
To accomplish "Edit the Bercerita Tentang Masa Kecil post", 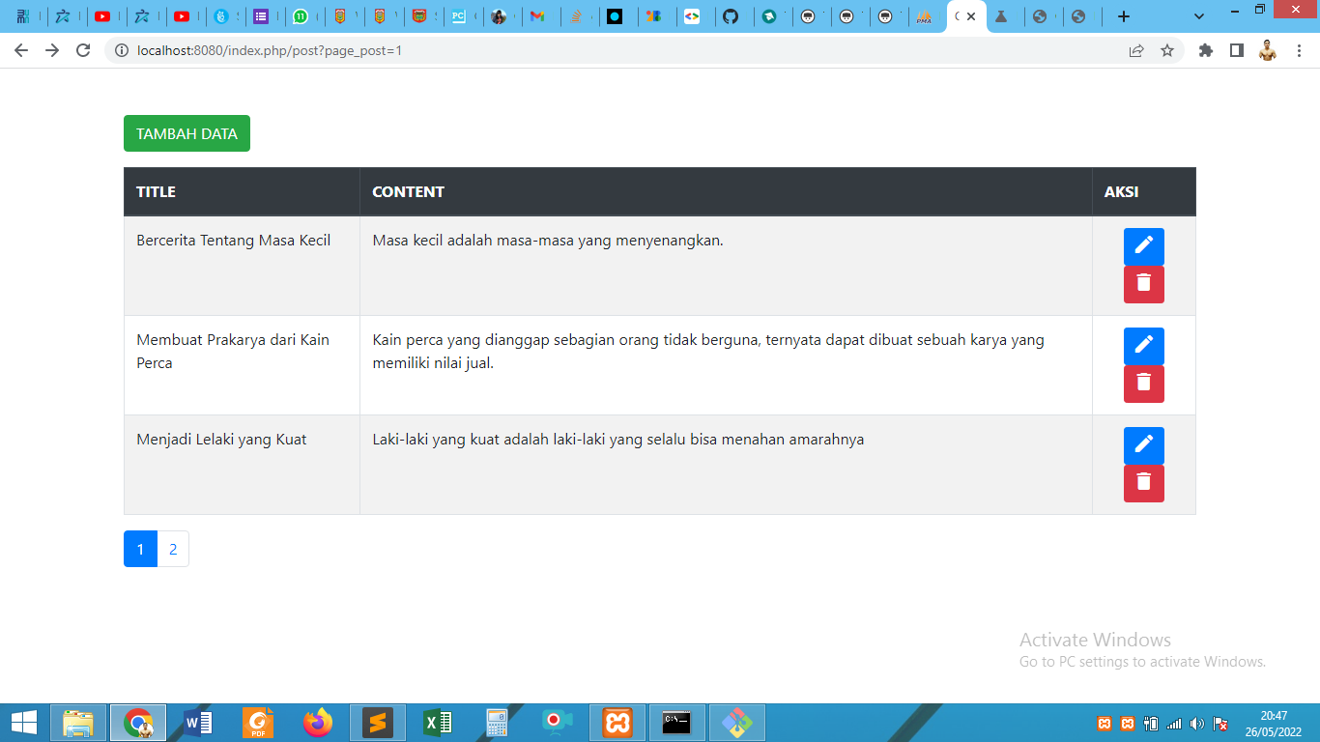I will [1144, 246].
